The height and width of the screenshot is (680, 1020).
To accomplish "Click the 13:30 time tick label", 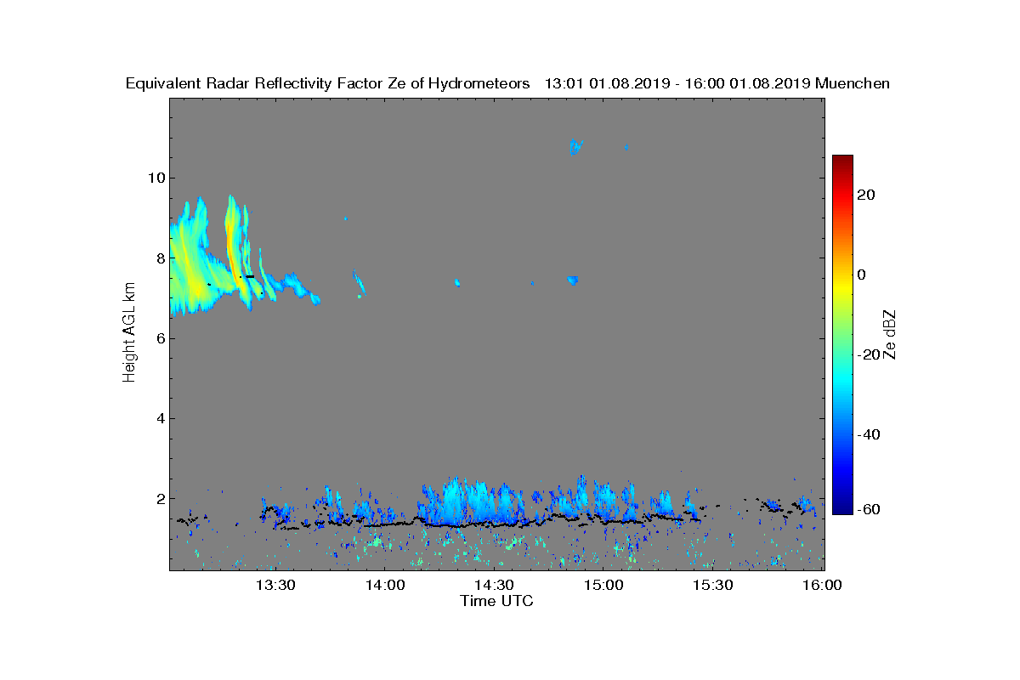I will point(274,585).
